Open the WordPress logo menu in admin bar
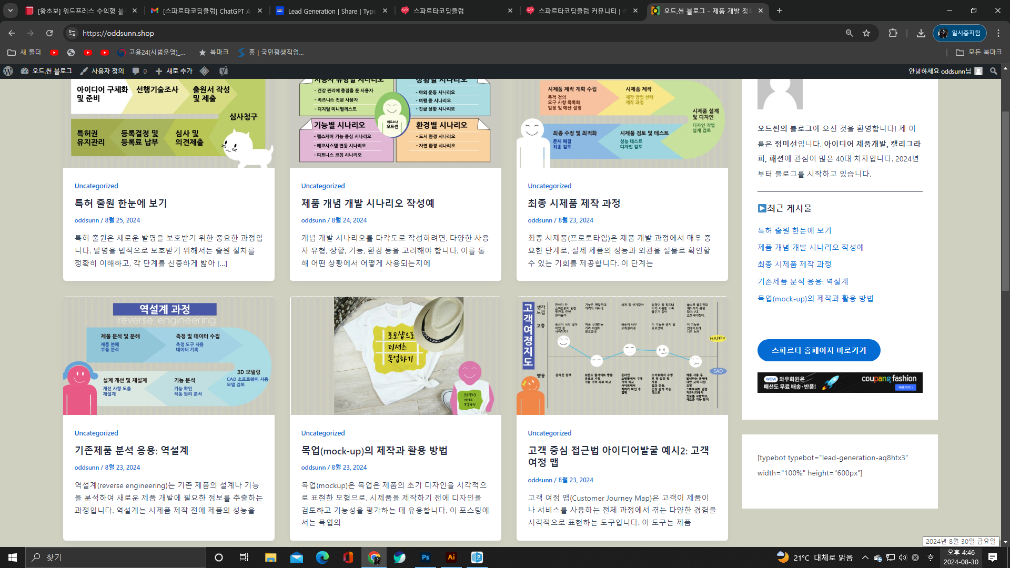1010x568 pixels. (x=8, y=71)
